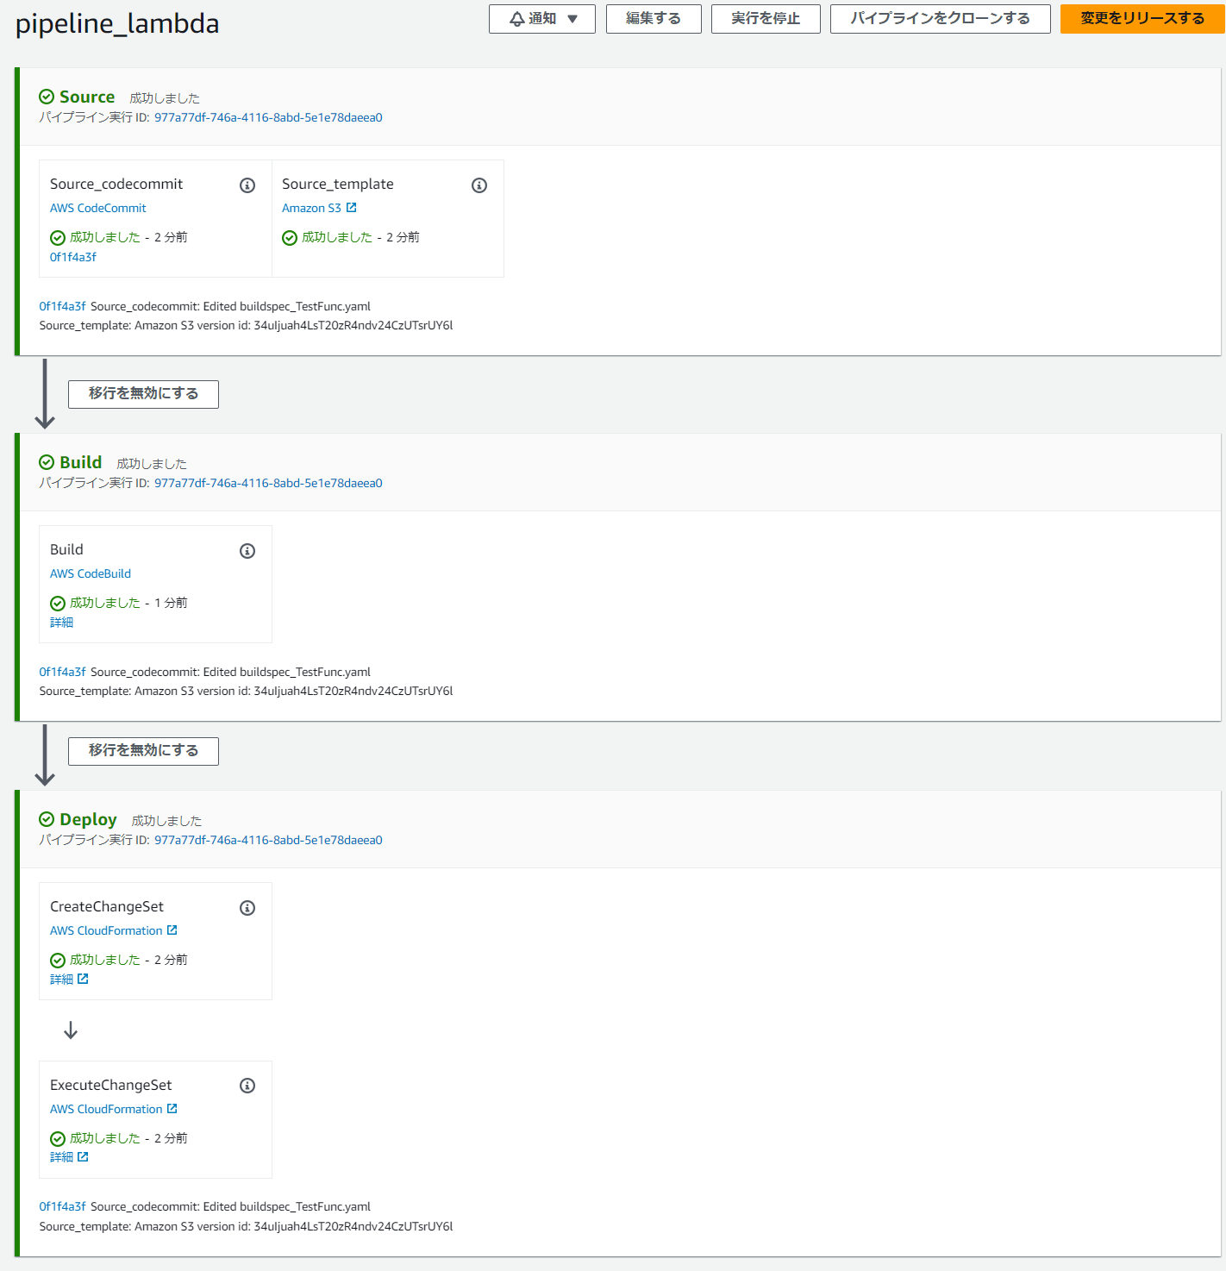Click the ExecuteChangeSet action name
This screenshot has width=1226, height=1271.
tap(111, 1085)
